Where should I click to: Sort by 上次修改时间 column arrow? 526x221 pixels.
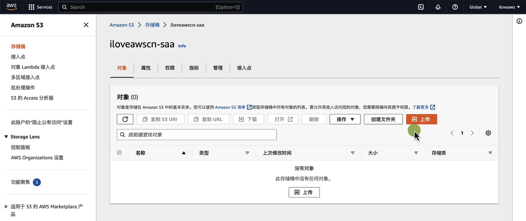[x=353, y=153]
